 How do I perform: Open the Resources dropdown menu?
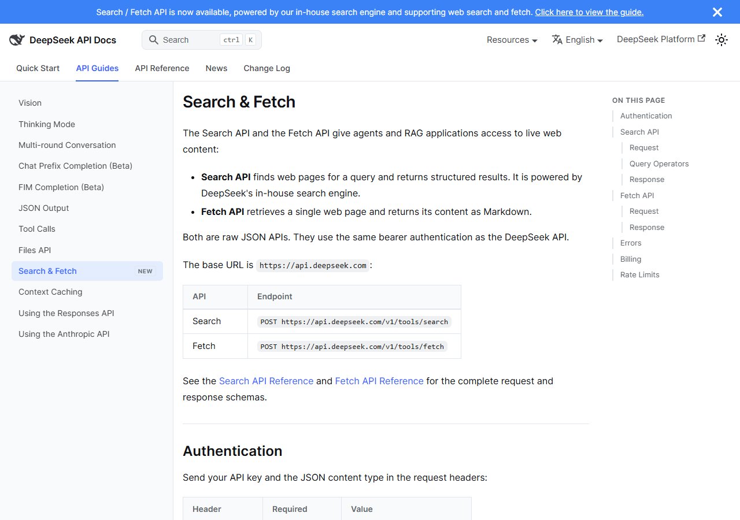(x=512, y=40)
